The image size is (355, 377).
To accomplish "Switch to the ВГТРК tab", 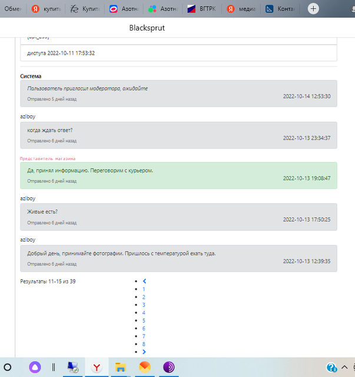I will coord(202,9).
